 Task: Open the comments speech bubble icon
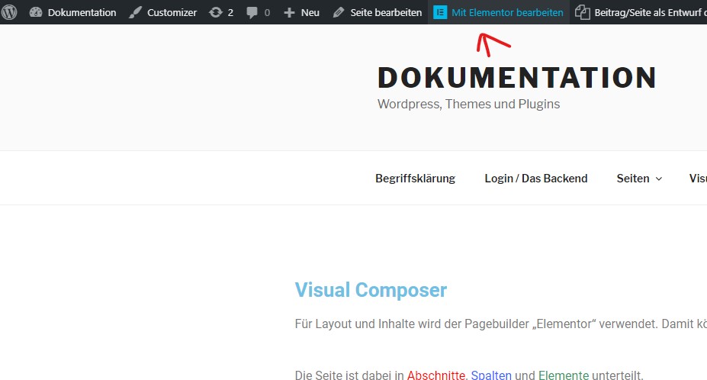[252, 12]
